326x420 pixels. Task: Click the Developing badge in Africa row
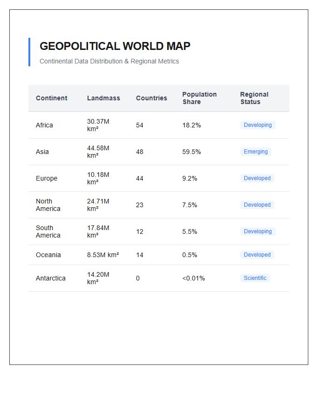click(x=258, y=125)
